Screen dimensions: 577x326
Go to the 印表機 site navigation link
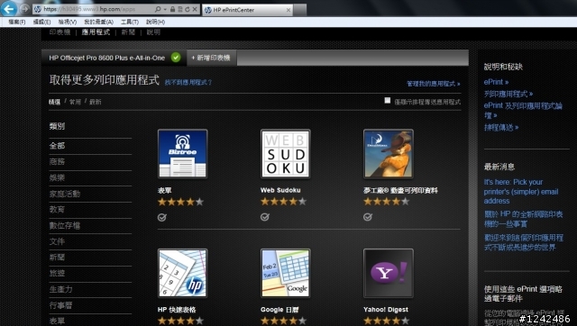pyautogui.click(x=60, y=32)
